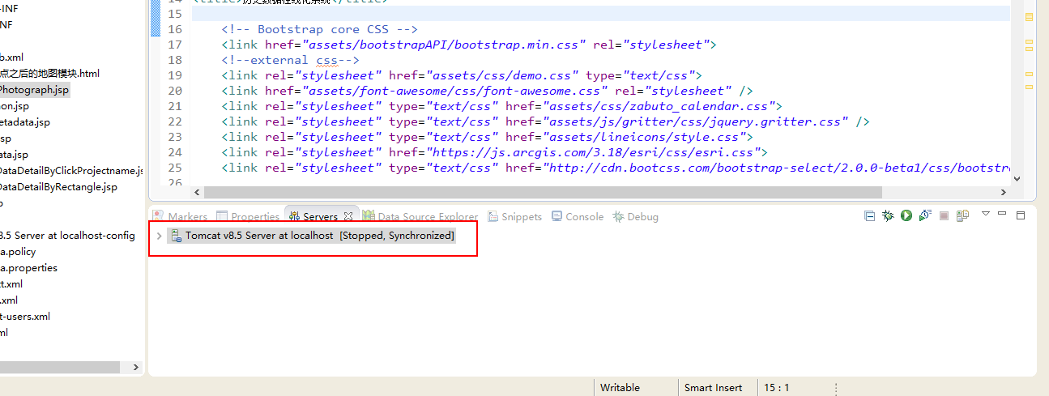
Task: Select DataDetailByRectangle.jsp in the tree
Action: click(x=58, y=187)
